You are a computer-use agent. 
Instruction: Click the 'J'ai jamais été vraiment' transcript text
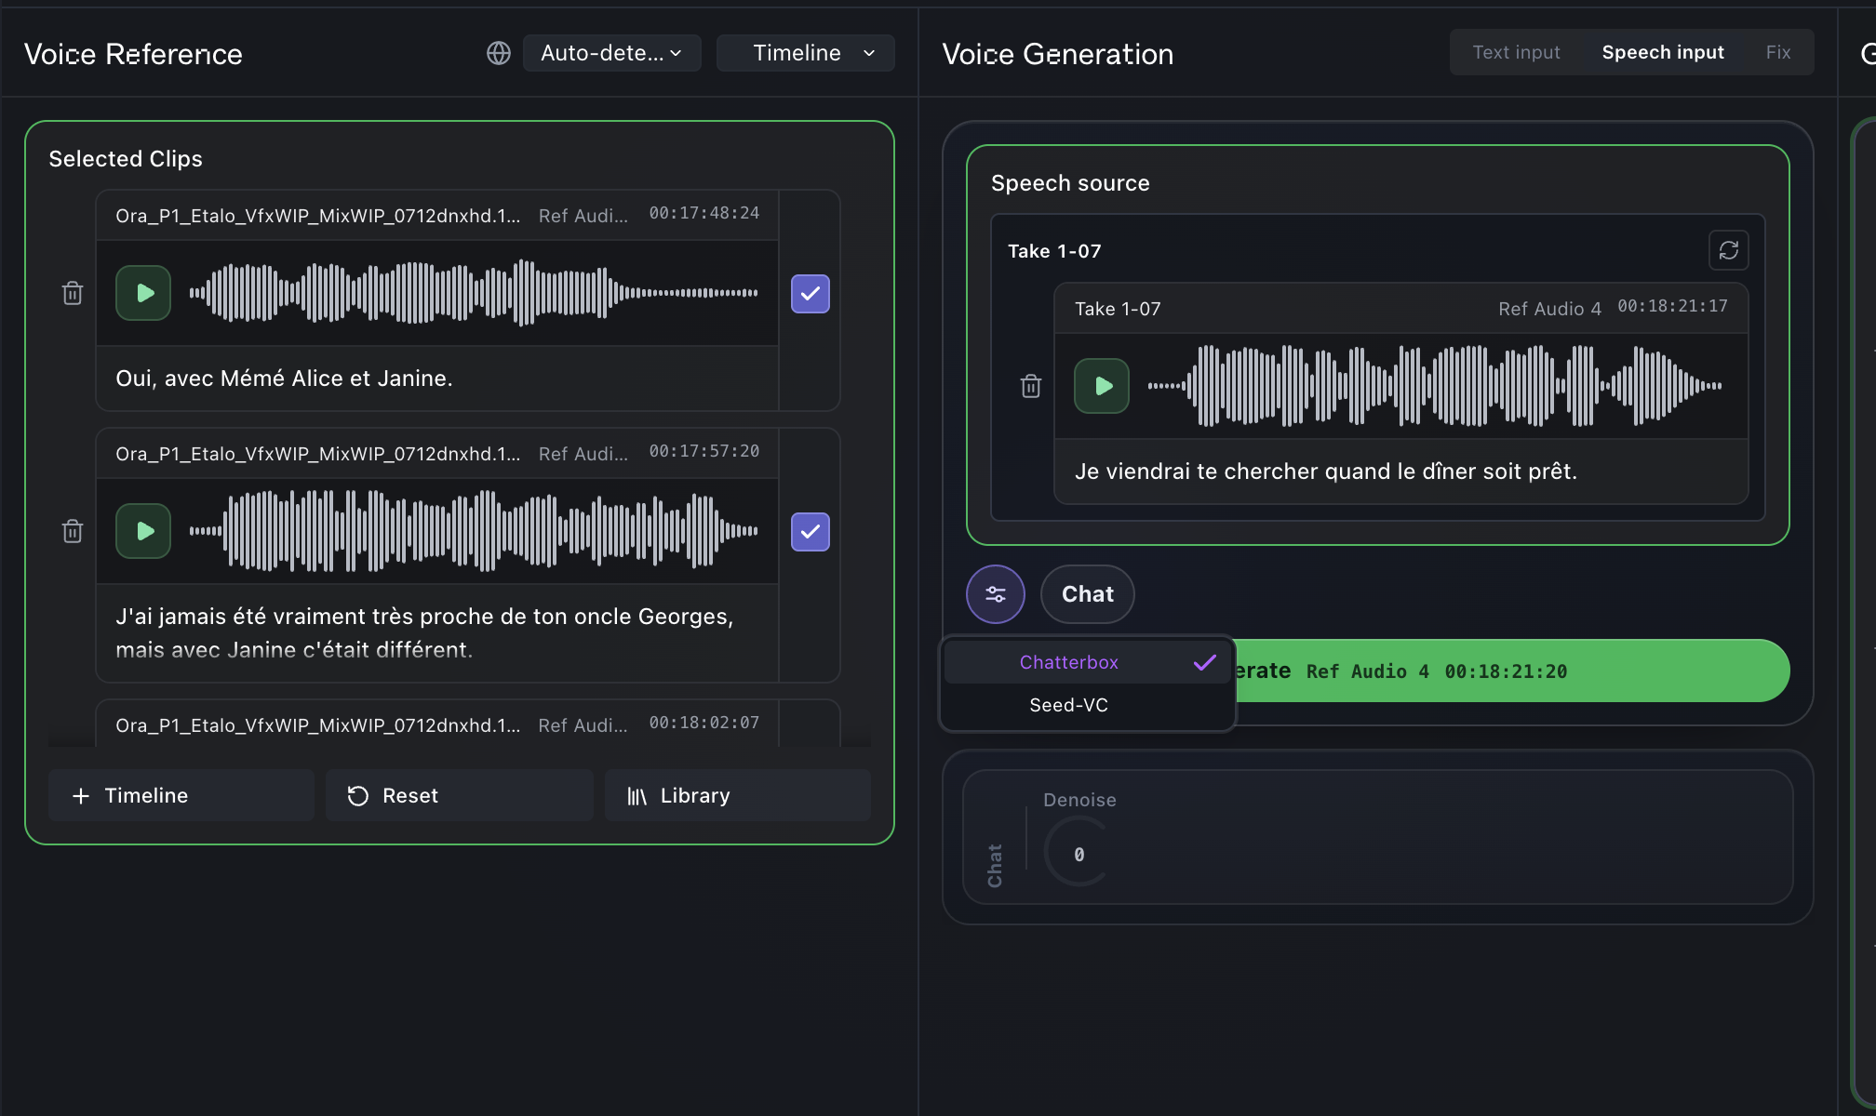[424, 633]
